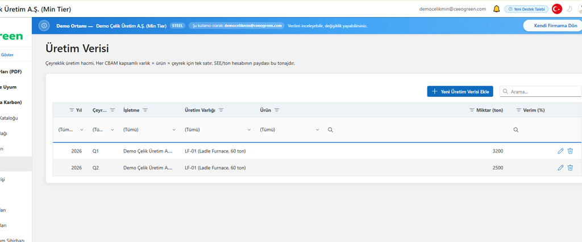Click the Verim filter-row magnifier icon
Screen dimensions: 582x242
click(516, 130)
